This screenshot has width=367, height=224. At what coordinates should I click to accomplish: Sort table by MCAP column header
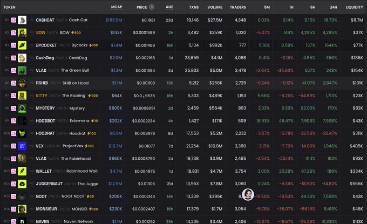117,7
